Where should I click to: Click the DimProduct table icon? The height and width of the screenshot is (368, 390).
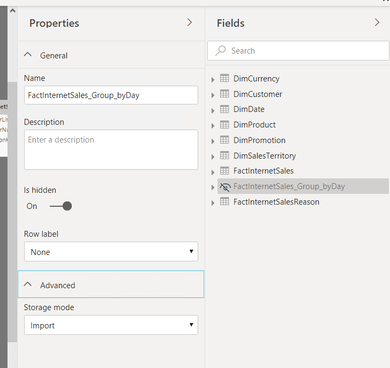coord(224,125)
